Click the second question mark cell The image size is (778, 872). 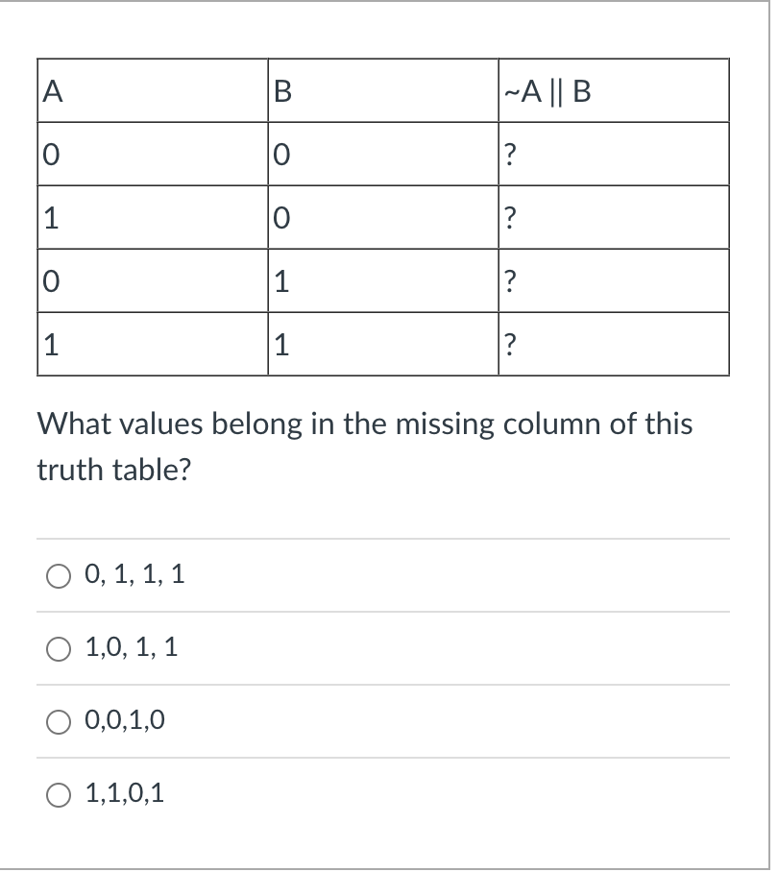coord(510,216)
